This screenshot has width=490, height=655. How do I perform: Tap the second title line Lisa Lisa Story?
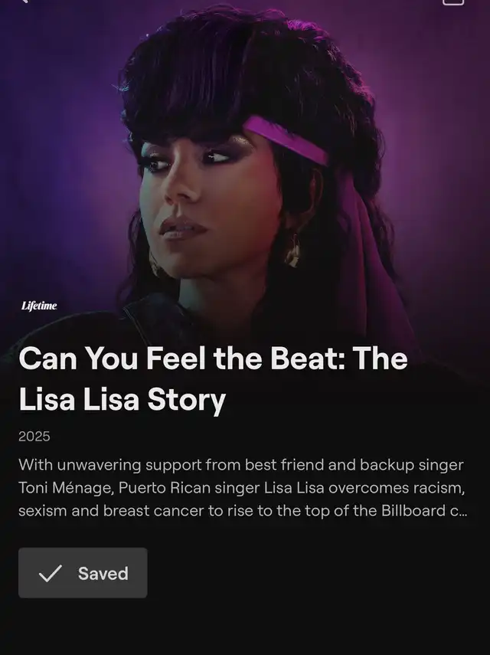(122, 400)
